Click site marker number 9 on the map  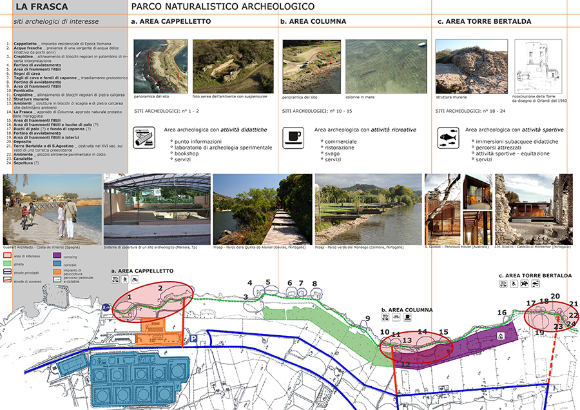(x=367, y=318)
